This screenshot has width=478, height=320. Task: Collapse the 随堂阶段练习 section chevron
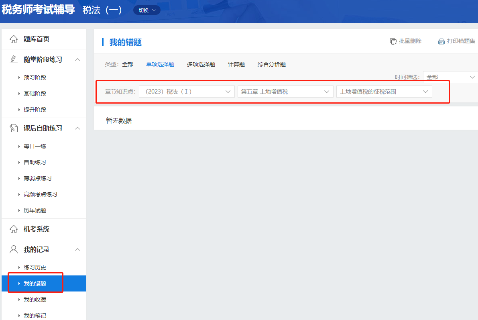coord(78,59)
